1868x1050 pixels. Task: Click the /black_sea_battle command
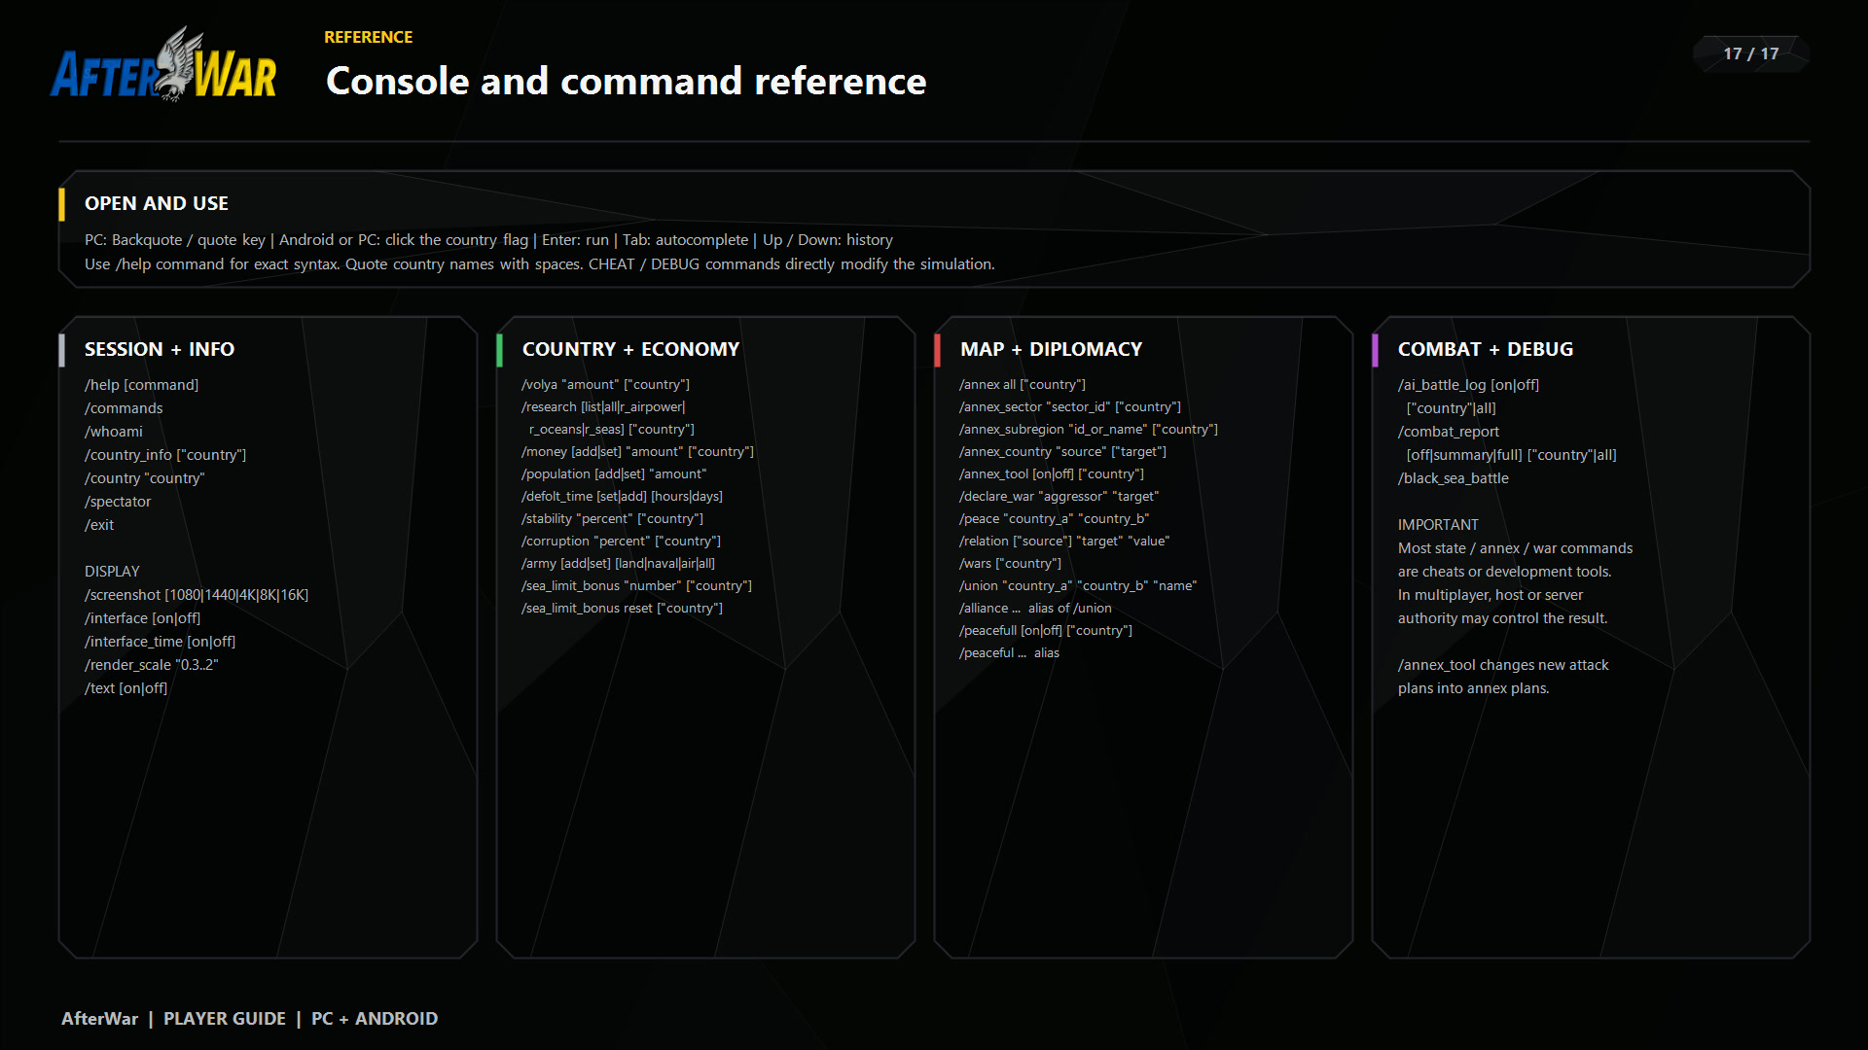pyautogui.click(x=1454, y=478)
